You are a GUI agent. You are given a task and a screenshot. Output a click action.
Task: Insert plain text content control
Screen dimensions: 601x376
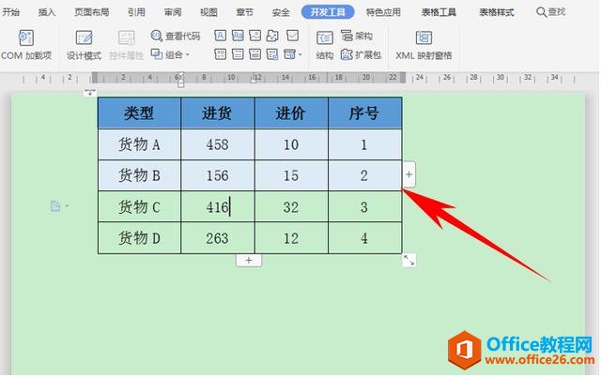point(238,36)
